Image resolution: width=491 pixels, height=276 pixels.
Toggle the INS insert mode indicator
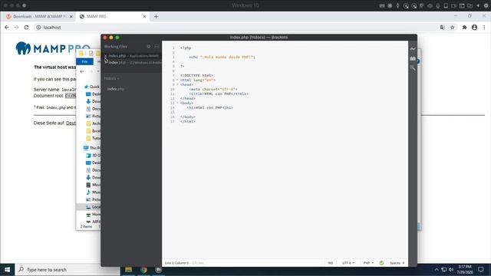331,263
